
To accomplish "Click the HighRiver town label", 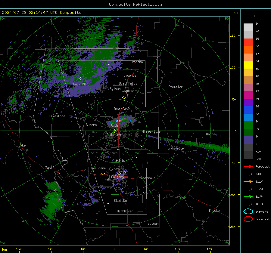I will (125, 211).
